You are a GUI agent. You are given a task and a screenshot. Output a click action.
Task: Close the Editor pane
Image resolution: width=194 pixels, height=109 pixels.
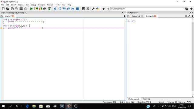tap(125, 13)
